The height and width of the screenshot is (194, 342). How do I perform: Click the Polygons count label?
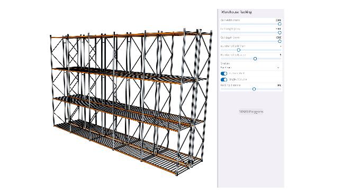[251, 112]
